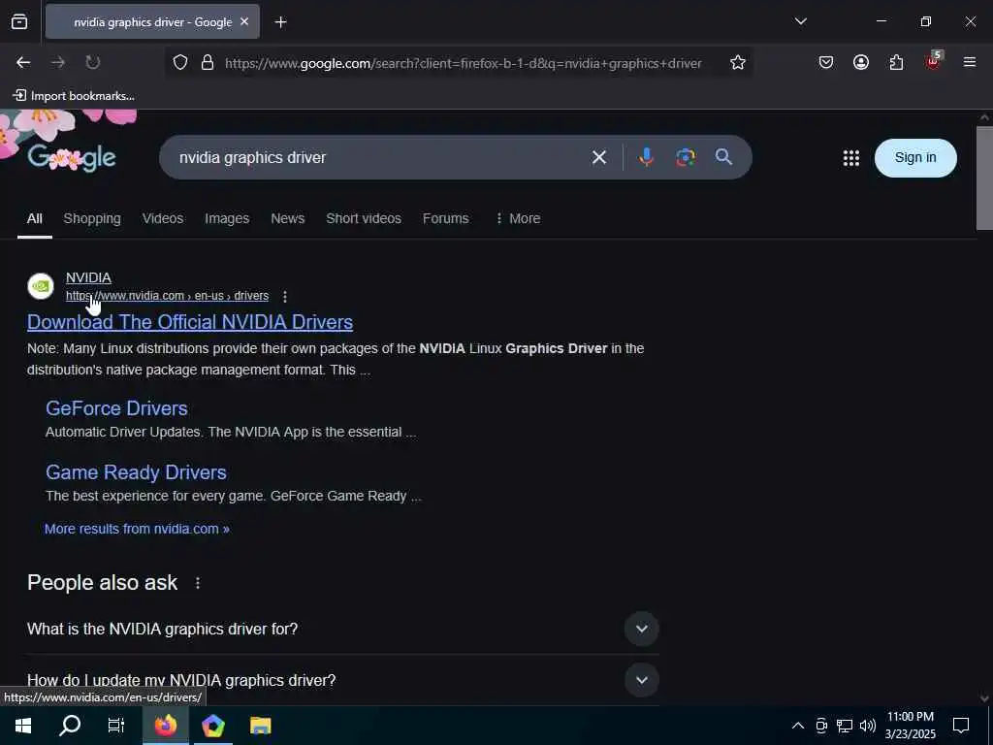Open the pentagon app taskbar icon
Screen dimensions: 993x745
click(x=212, y=726)
